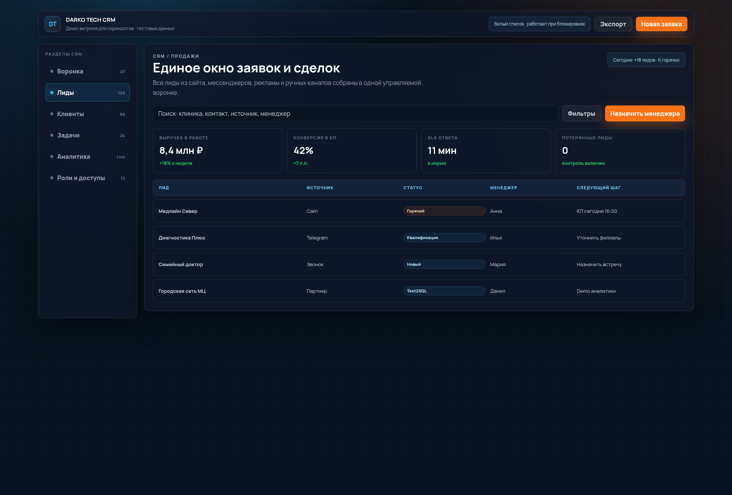Click the Live badge next to Аналитика

coord(121,157)
